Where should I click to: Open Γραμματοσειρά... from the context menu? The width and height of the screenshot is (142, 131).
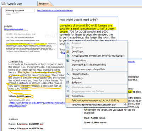96,74
